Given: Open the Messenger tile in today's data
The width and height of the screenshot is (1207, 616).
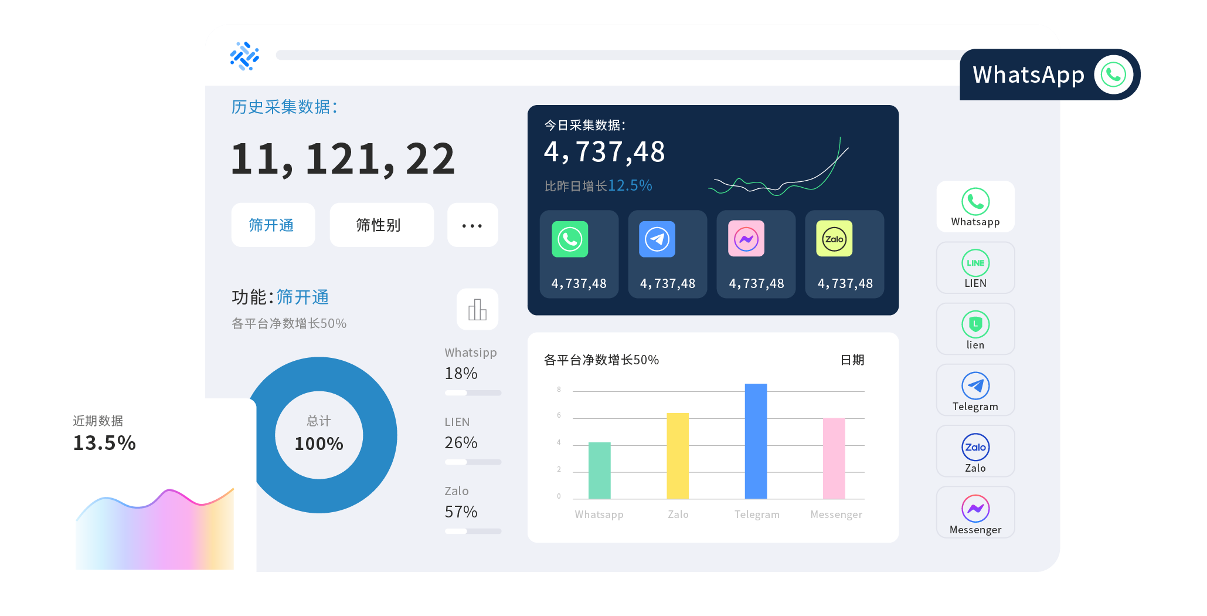Looking at the screenshot, I should pos(756,254).
